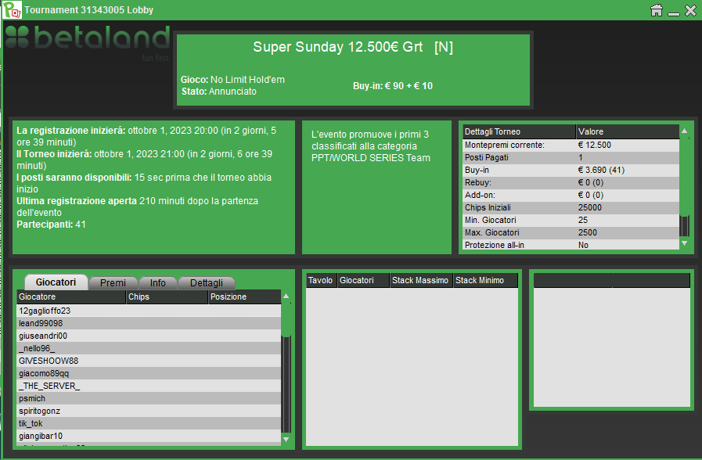Sort players by Posizione column header
Viewport: 702px width, 460px height.
(244, 296)
